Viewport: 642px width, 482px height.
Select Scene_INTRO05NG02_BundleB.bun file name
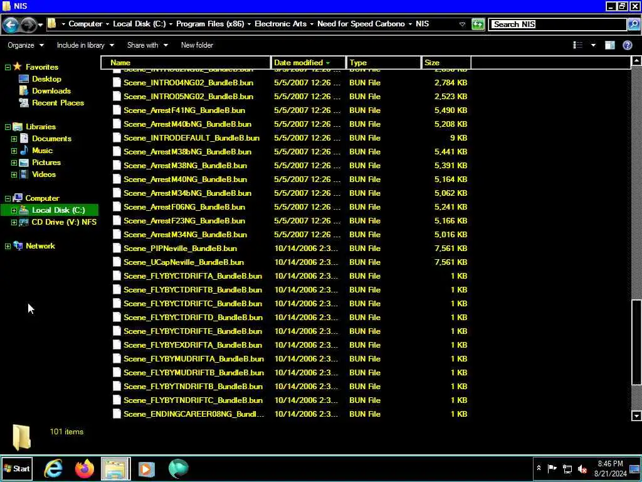(188, 97)
